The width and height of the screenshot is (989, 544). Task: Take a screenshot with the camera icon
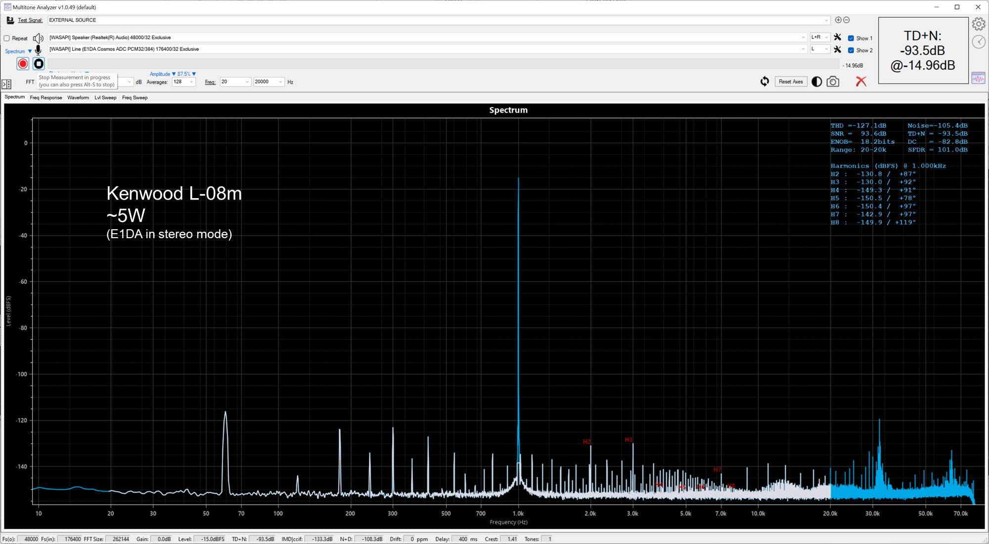tap(833, 82)
